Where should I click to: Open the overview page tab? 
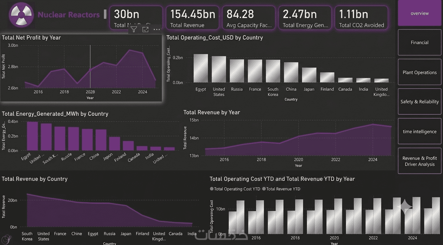420,13
